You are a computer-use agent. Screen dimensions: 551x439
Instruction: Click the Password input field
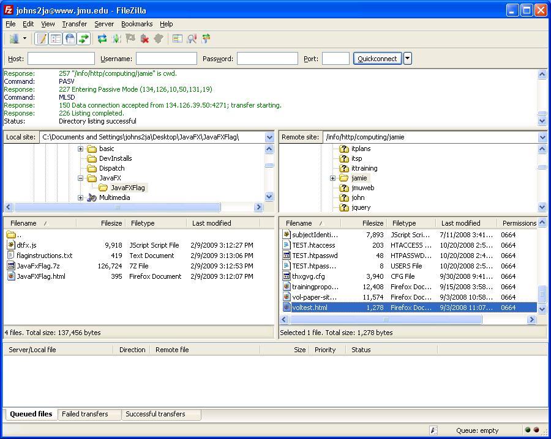[268, 59]
